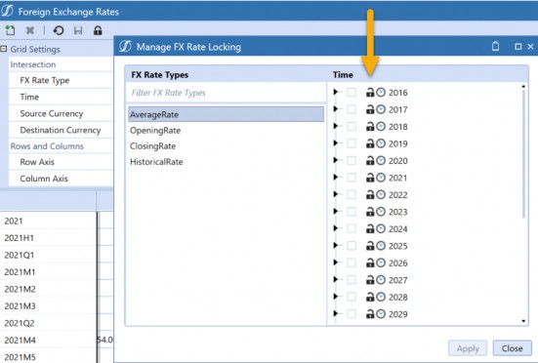Select Destination Currency grid setting
This screenshot has height=363, width=538.
(x=61, y=130)
